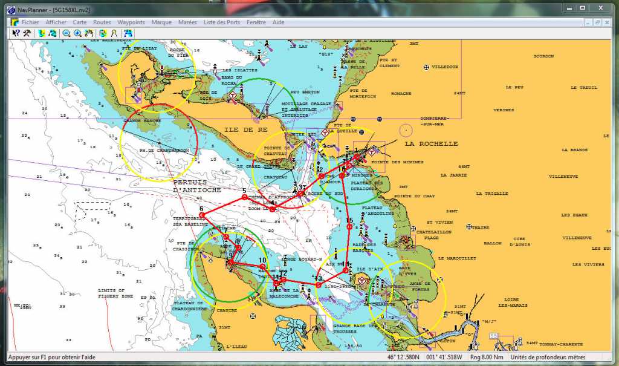The width and height of the screenshot is (619, 366).
Task: Restore the inner chart document window
Action: point(597,22)
